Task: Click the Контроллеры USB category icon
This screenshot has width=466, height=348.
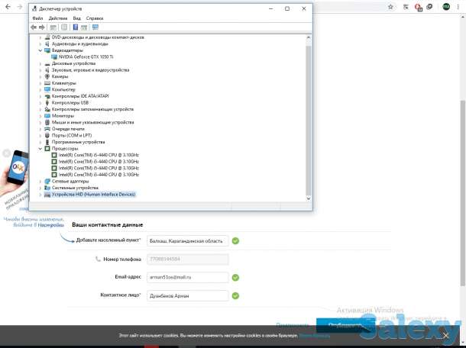Action: (47, 102)
